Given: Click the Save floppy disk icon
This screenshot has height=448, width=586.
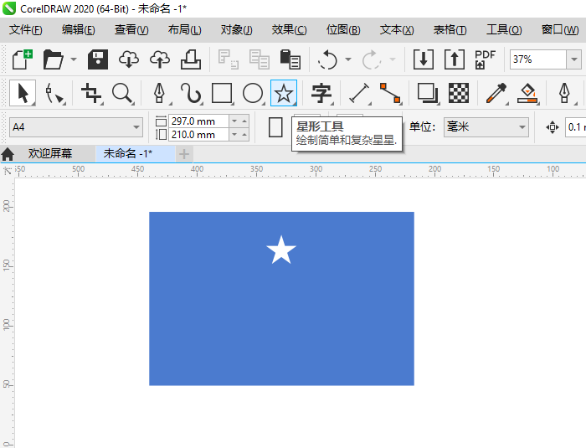Looking at the screenshot, I should pos(98,59).
